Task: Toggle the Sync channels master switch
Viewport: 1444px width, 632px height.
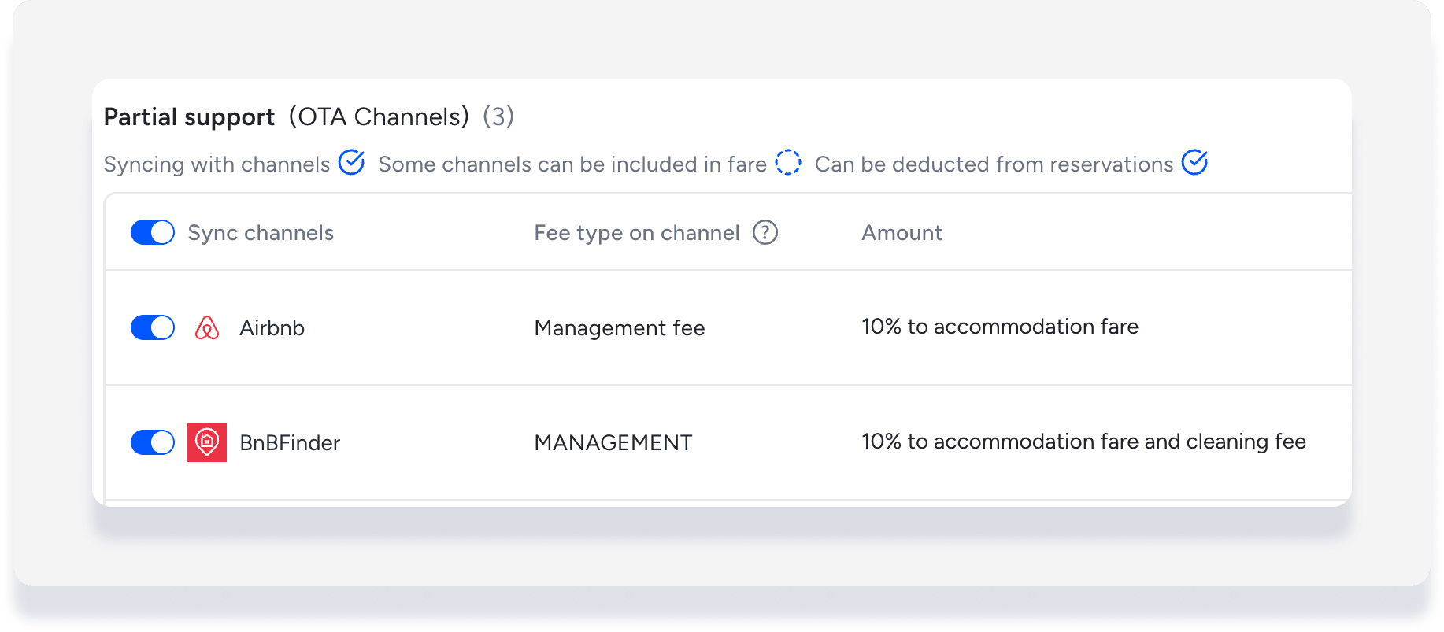Action: pos(152,233)
